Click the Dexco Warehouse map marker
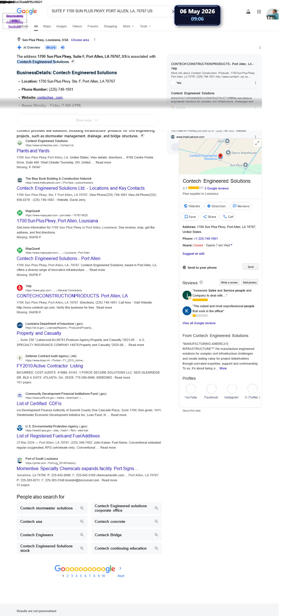 pyautogui.click(x=228, y=152)
